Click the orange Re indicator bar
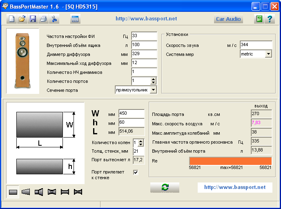Viewport: 281px width, 209px height. click(x=230, y=161)
